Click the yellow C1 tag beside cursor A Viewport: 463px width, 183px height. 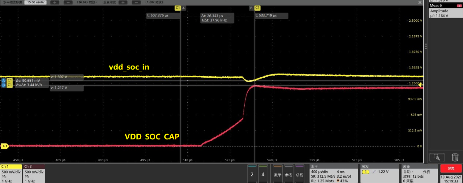pos(178,8)
